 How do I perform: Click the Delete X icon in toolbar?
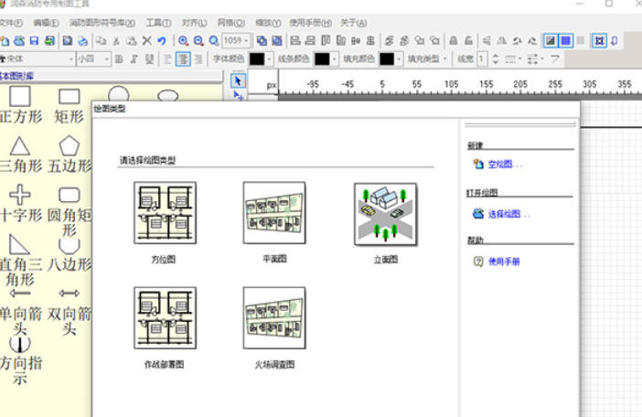pyautogui.click(x=146, y=41)
